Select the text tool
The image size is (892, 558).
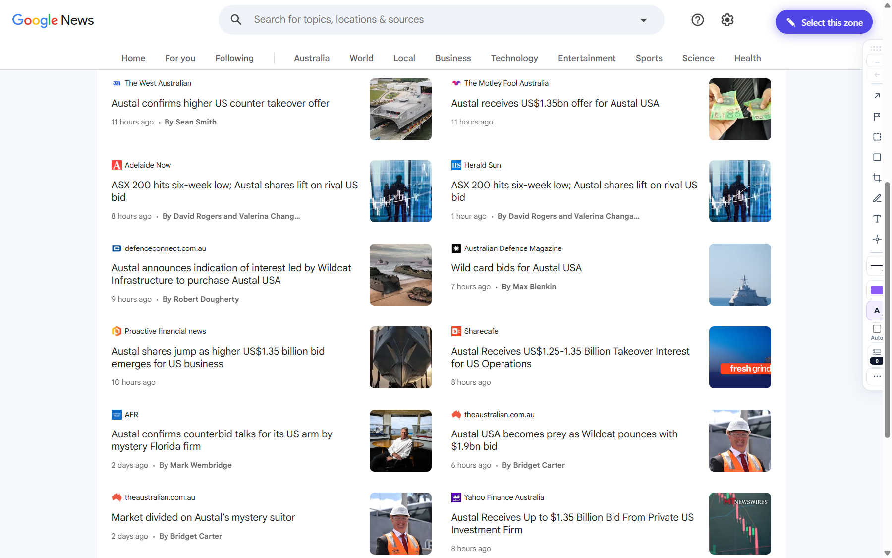tap(877, 219)
